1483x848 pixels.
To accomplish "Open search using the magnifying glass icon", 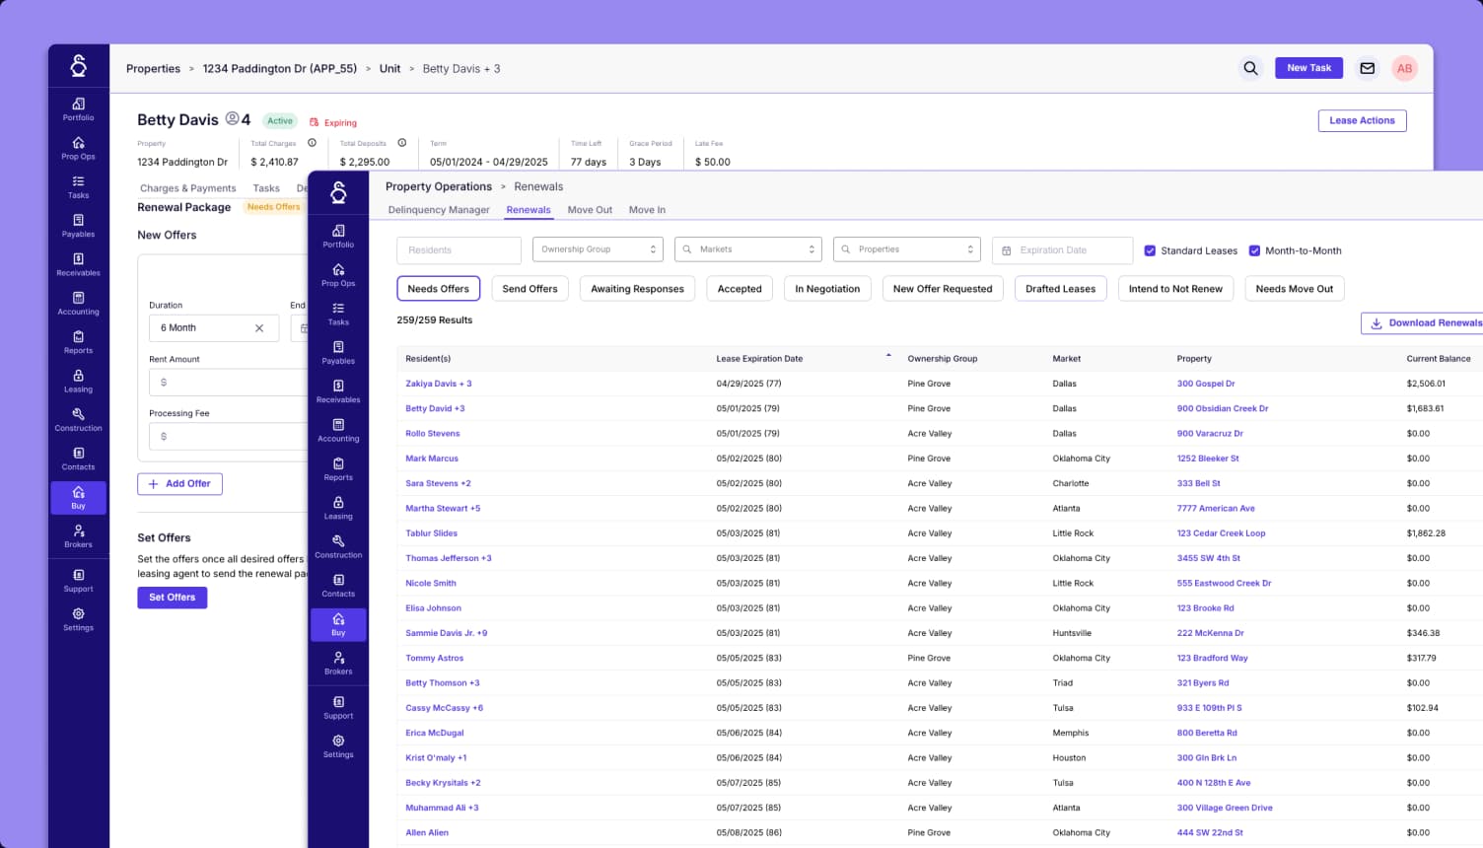I will 1250,68.
